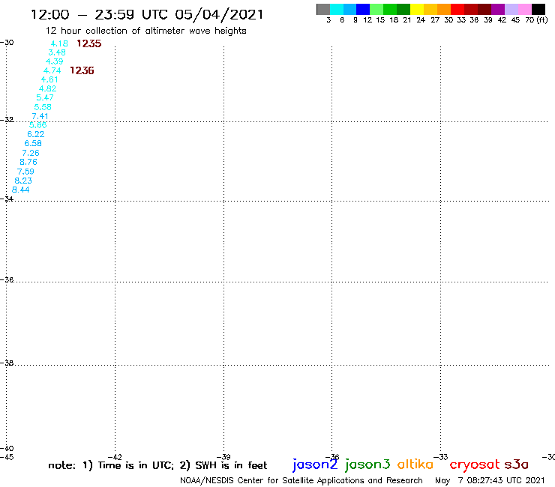Select the '42' color scale label

pyautogui.click(x=502, y=20)
